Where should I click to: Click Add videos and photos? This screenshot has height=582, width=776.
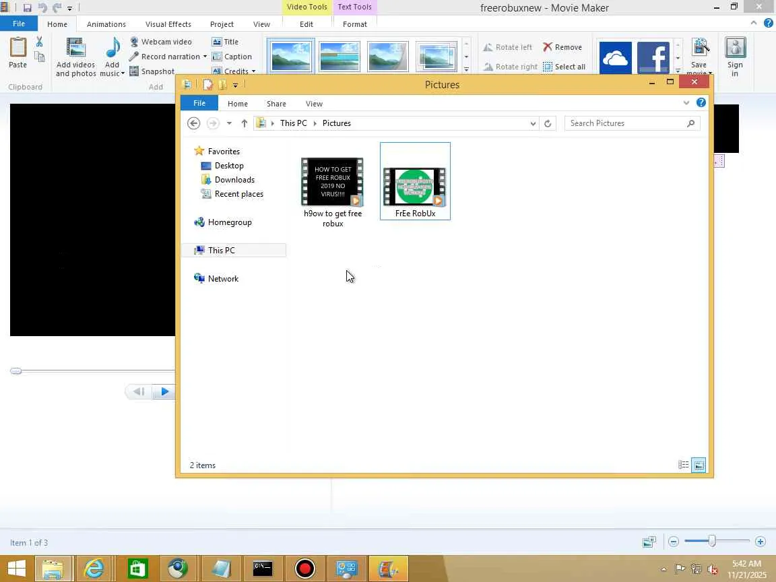pos(75,57)
